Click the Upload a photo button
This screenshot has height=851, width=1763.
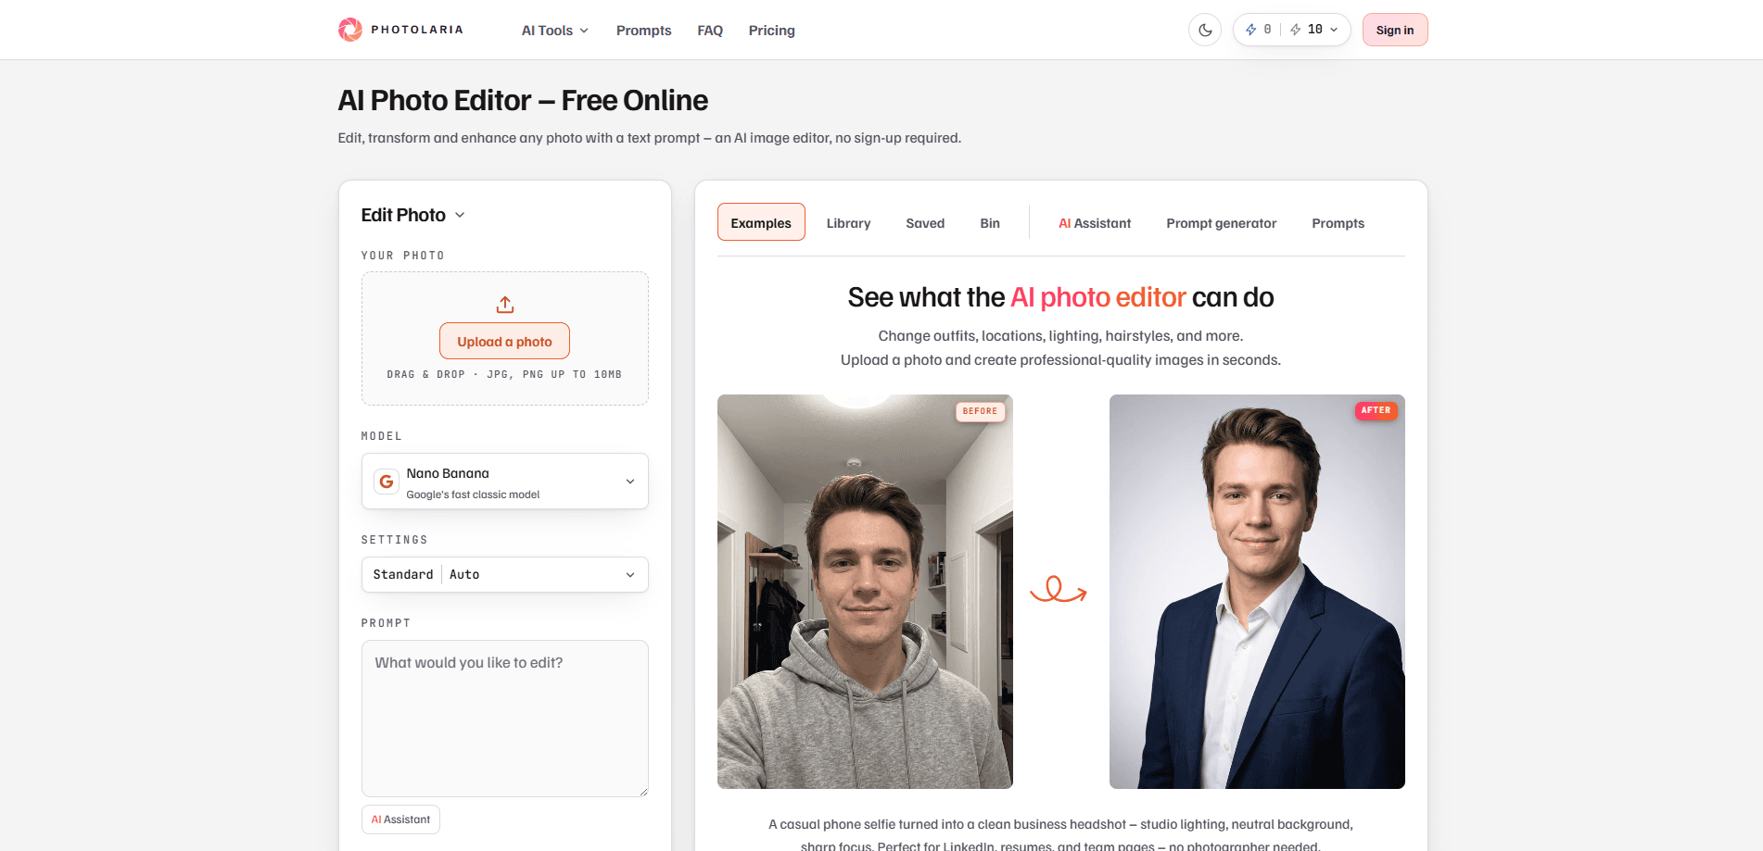[505, 341]
